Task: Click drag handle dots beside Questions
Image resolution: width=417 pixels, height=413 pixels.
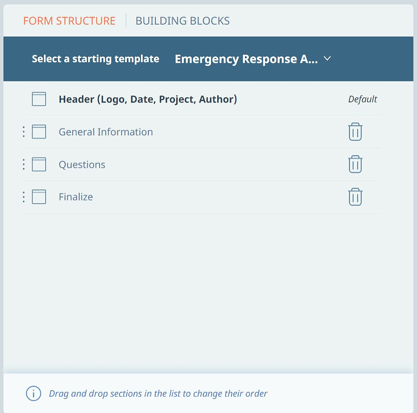Action: pos(24,165)
